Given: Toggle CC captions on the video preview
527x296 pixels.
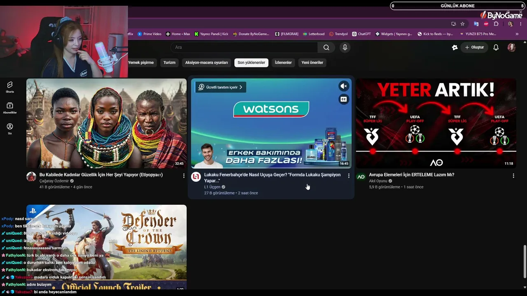Looking at the screenshot, I should (344, 99).
